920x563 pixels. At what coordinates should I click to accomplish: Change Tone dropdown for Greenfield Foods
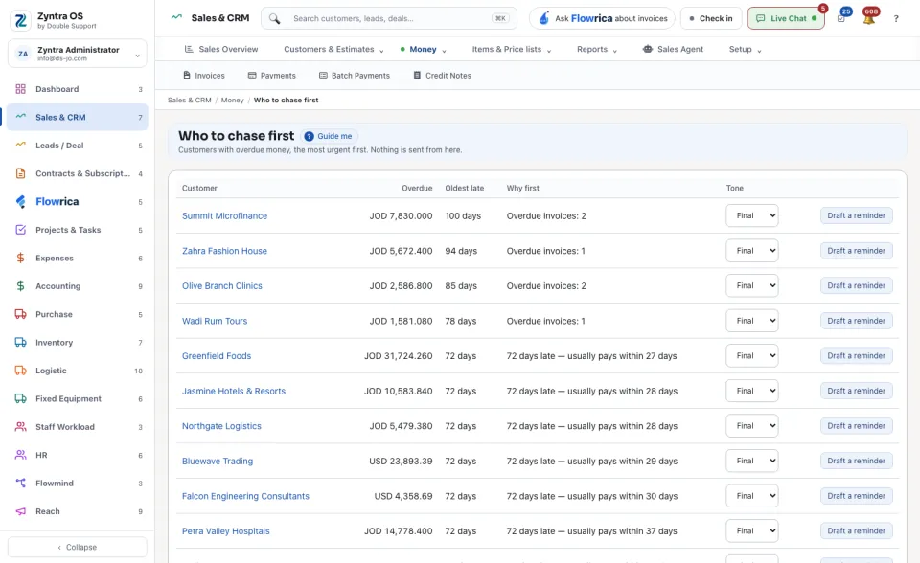752,356
